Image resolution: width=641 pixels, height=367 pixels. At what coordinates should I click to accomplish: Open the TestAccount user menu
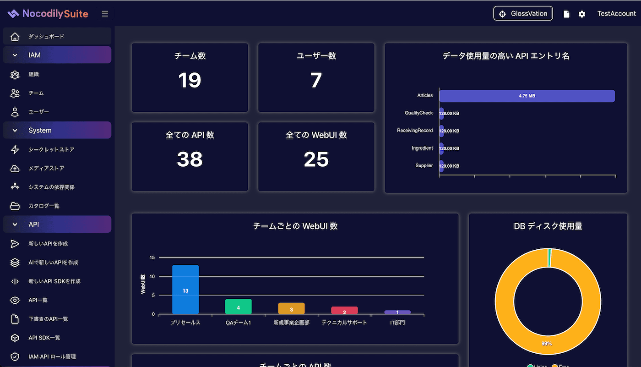click(616, 14)
